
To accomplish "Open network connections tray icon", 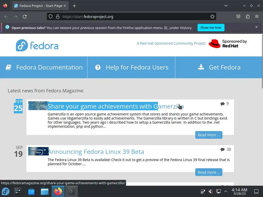I will [218, 191].
